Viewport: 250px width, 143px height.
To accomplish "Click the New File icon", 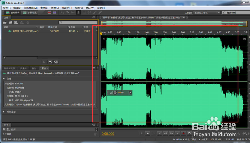I will (16, 23).
